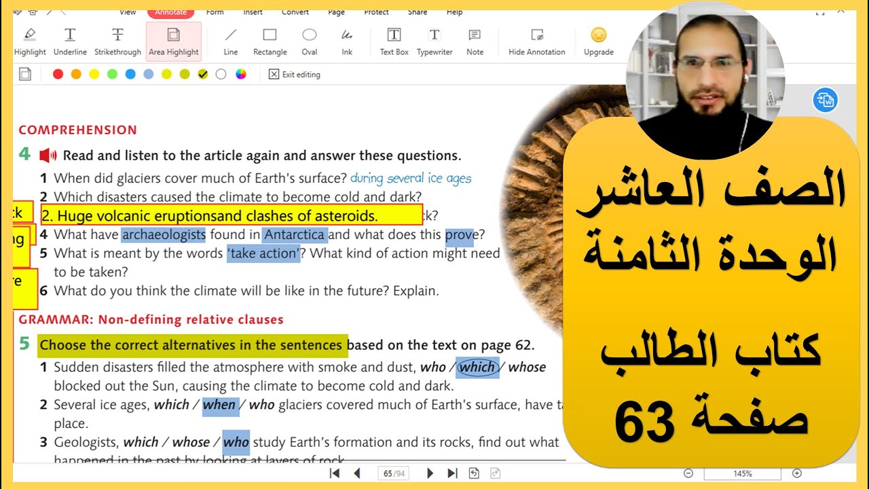
Task: Pick the green color swatch
Action: (112, 75)
